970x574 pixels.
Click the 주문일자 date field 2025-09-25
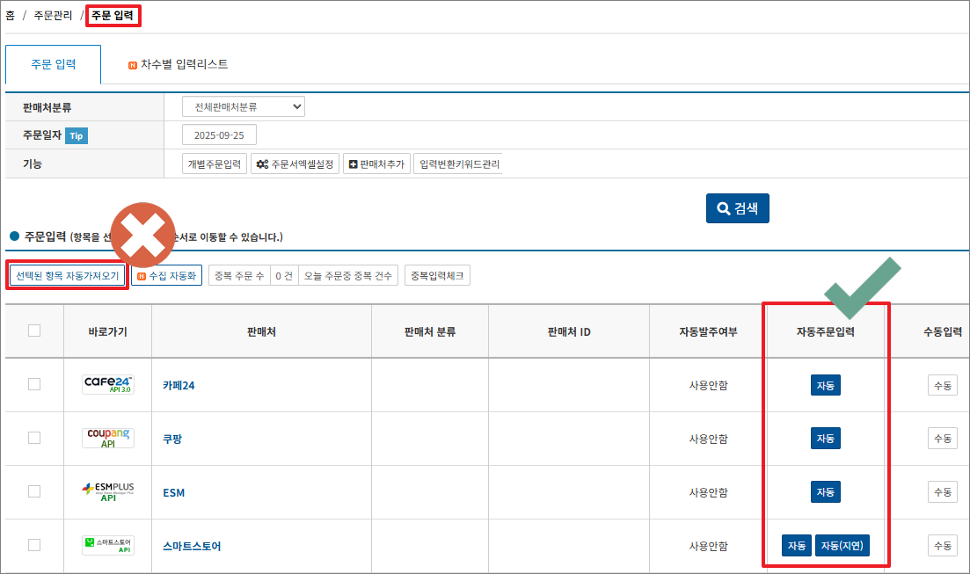220,134
